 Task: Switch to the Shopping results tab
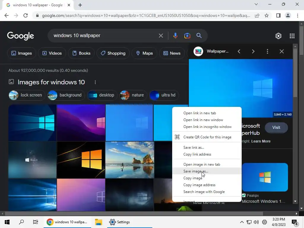[x=113, y=53]
